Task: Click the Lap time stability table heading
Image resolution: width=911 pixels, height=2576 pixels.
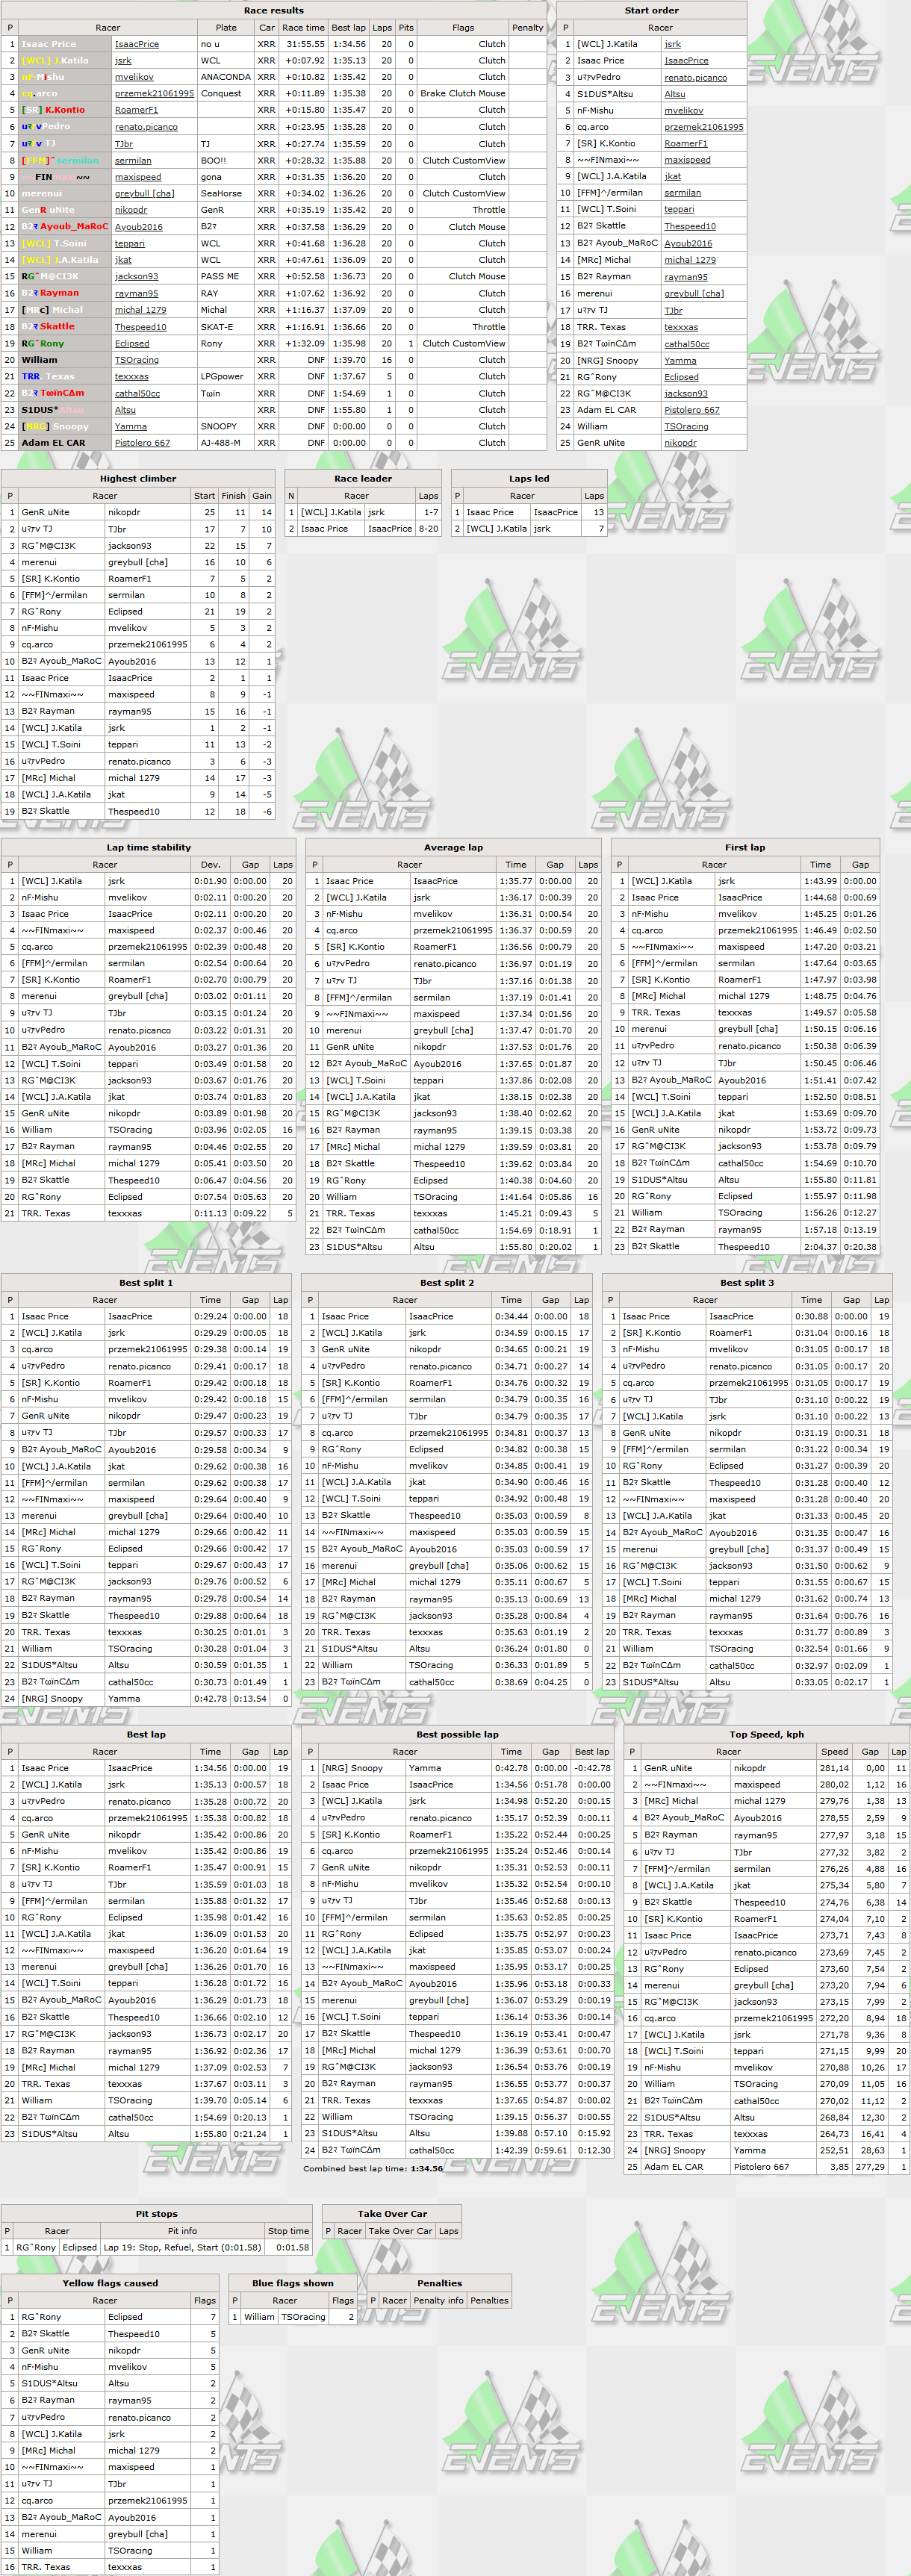Action: pos(149,847)
